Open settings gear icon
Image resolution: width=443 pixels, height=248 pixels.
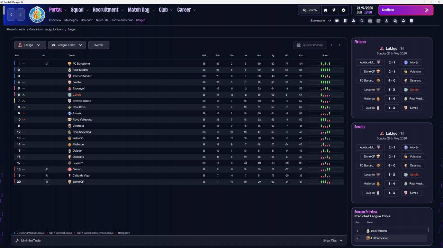[343, 10]
